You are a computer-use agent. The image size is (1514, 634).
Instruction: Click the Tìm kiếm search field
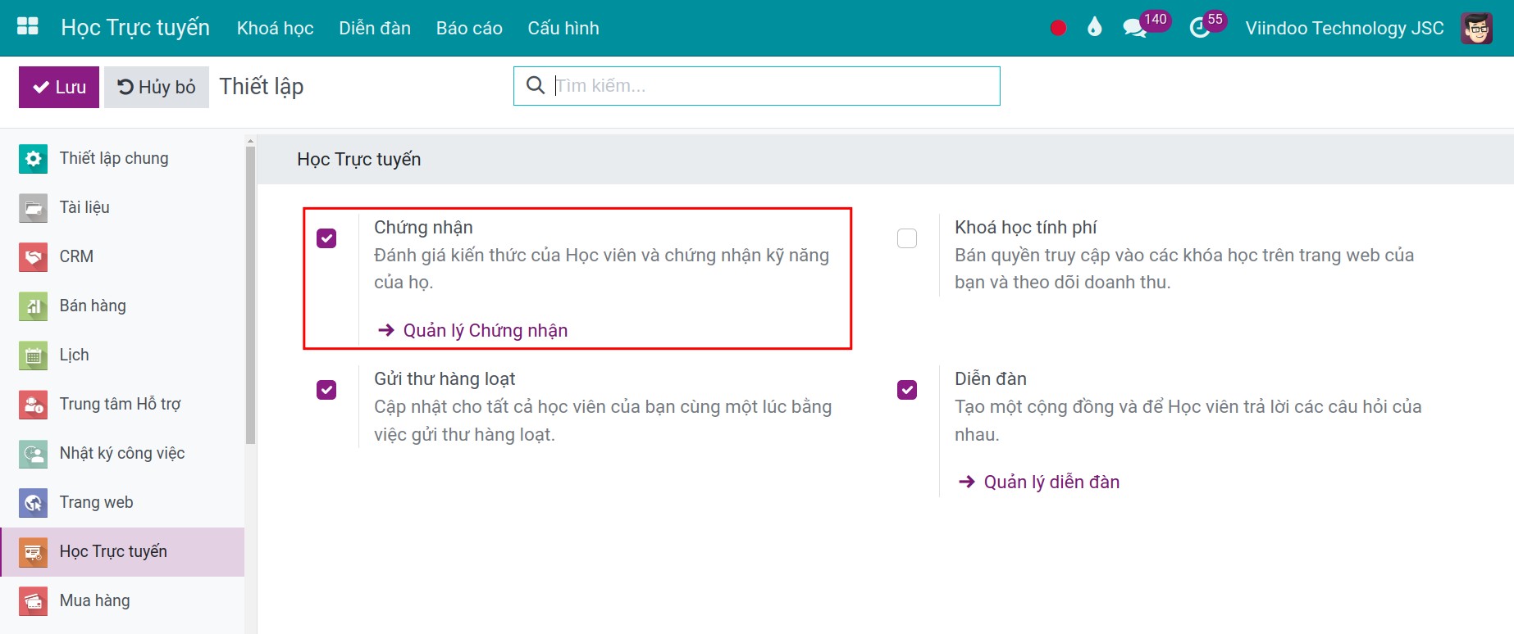[757, 86]
